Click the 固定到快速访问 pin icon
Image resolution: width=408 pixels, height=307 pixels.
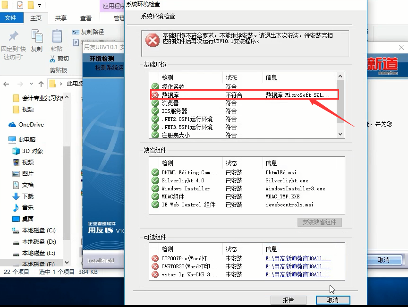14,36
